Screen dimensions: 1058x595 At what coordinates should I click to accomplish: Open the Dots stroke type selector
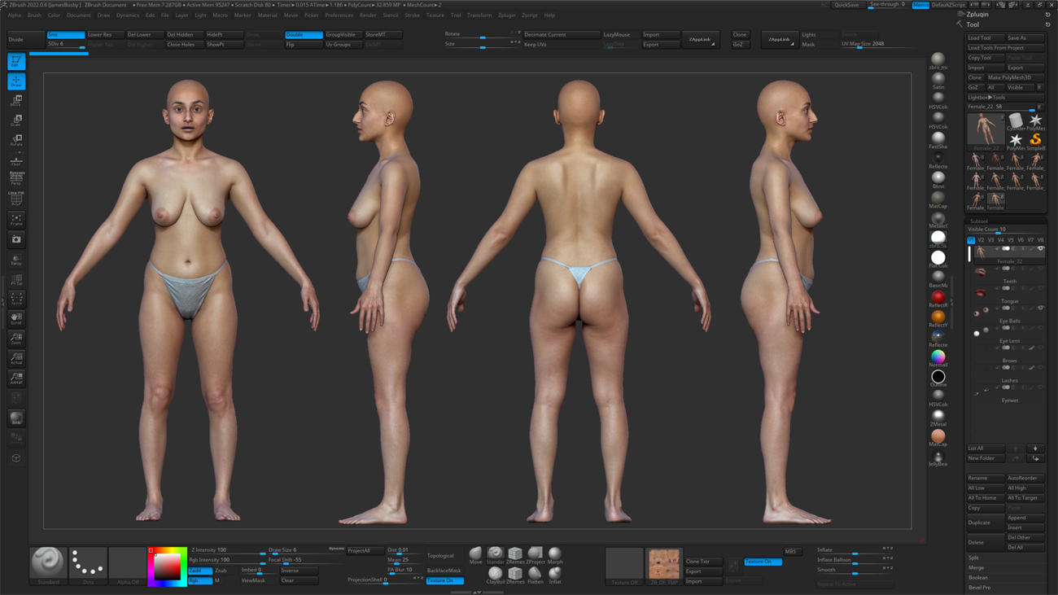tap(88, 565)
